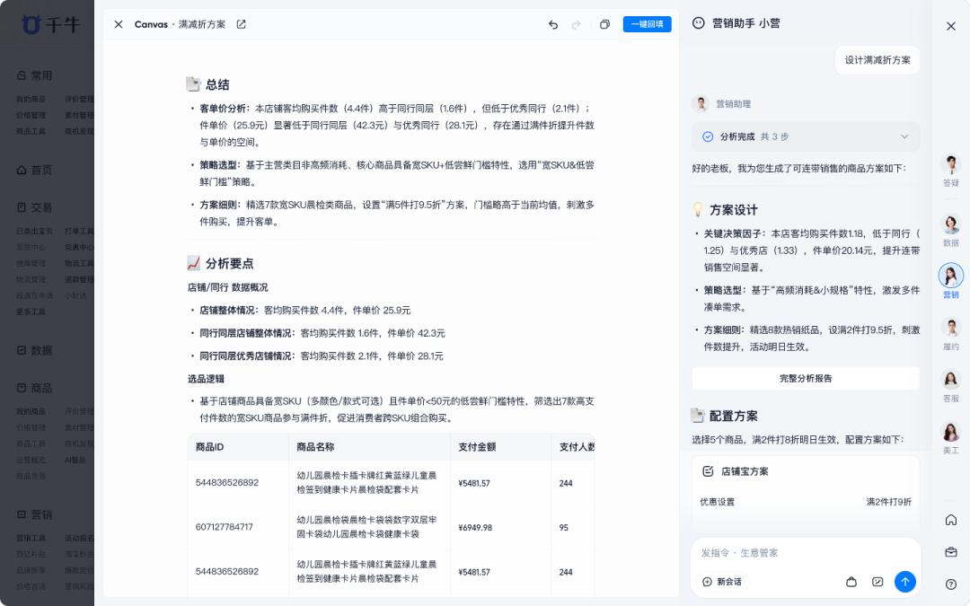The width and height of the screenshot is (970, 606).
Task: Click the 一键回填 button
Action: click(647, 24)
